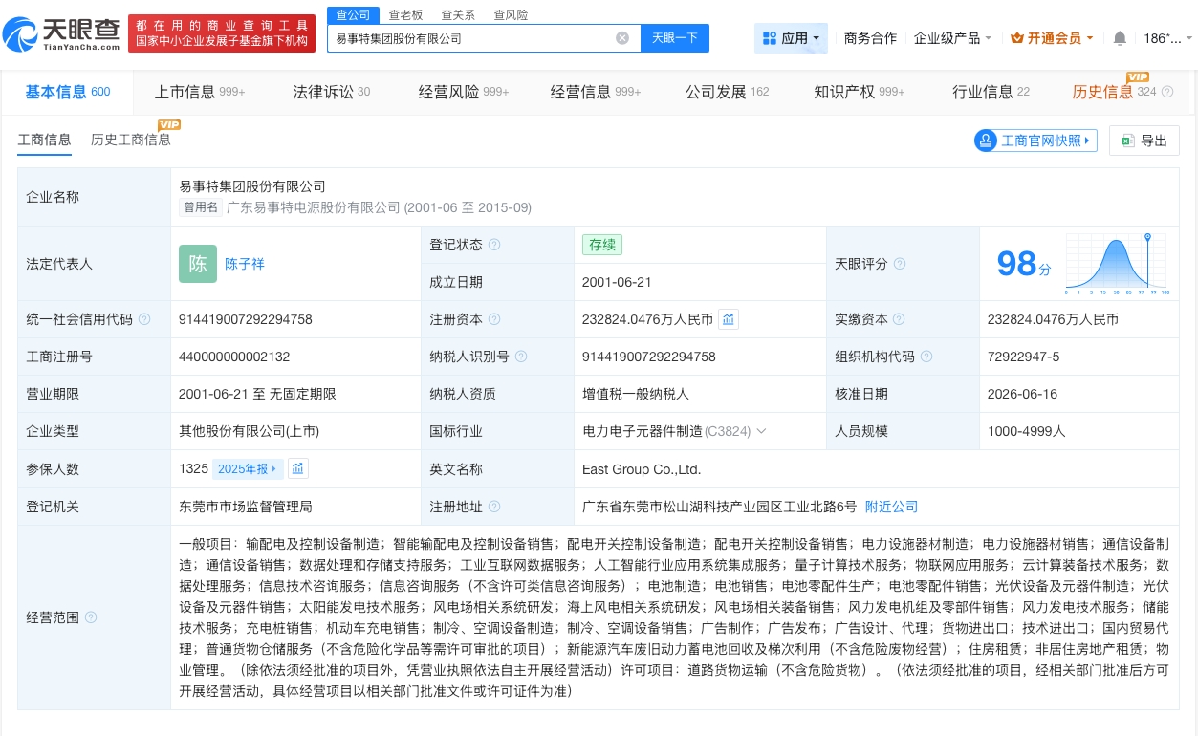Open the 知识产权 tab
Viewport: 1198px width, 736px height.
[x=860, y=92]
